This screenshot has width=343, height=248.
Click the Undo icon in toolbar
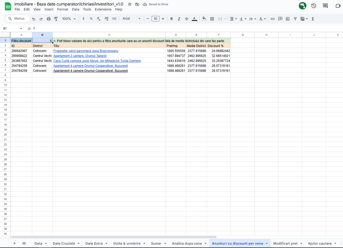[33, 19]
